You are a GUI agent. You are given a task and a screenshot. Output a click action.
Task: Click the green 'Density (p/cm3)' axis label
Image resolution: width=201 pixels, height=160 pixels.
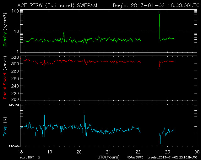click(x=5, y=29)
